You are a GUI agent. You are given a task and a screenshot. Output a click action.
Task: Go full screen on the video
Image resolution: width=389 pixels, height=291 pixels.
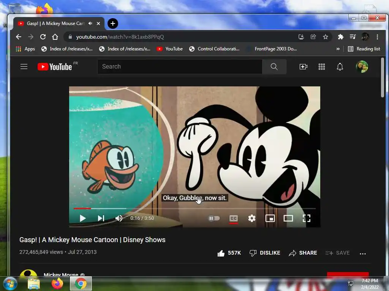coord(307,218)
